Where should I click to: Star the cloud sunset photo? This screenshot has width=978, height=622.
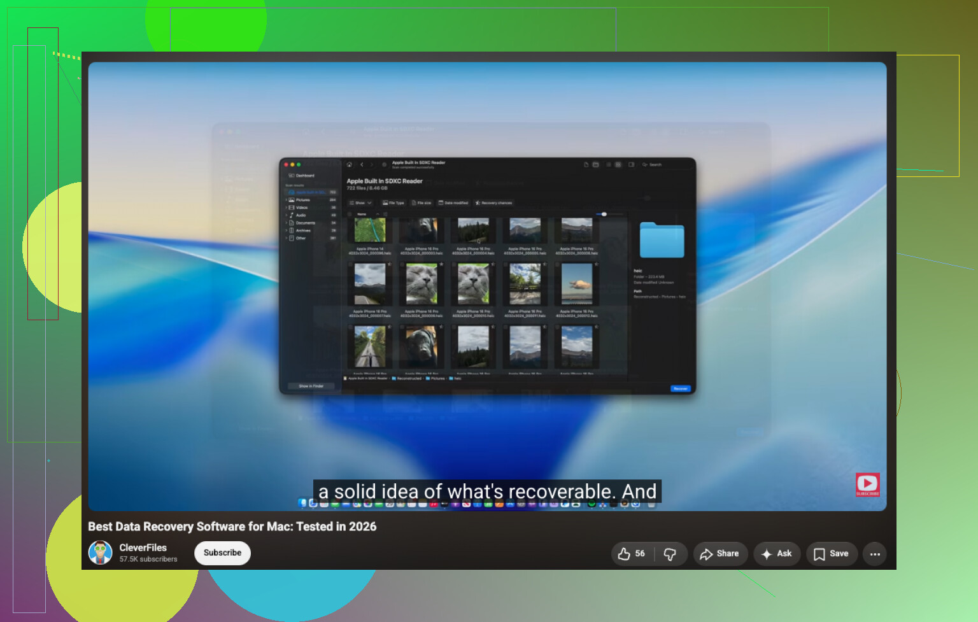pyautogui.click(x=596, y=264)
